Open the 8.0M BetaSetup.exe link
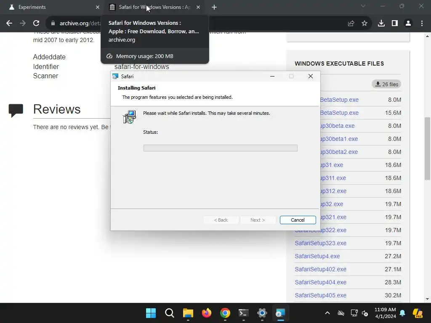Image resolution: width=431 pixels, height=323 pixels. tap(339, 100)
